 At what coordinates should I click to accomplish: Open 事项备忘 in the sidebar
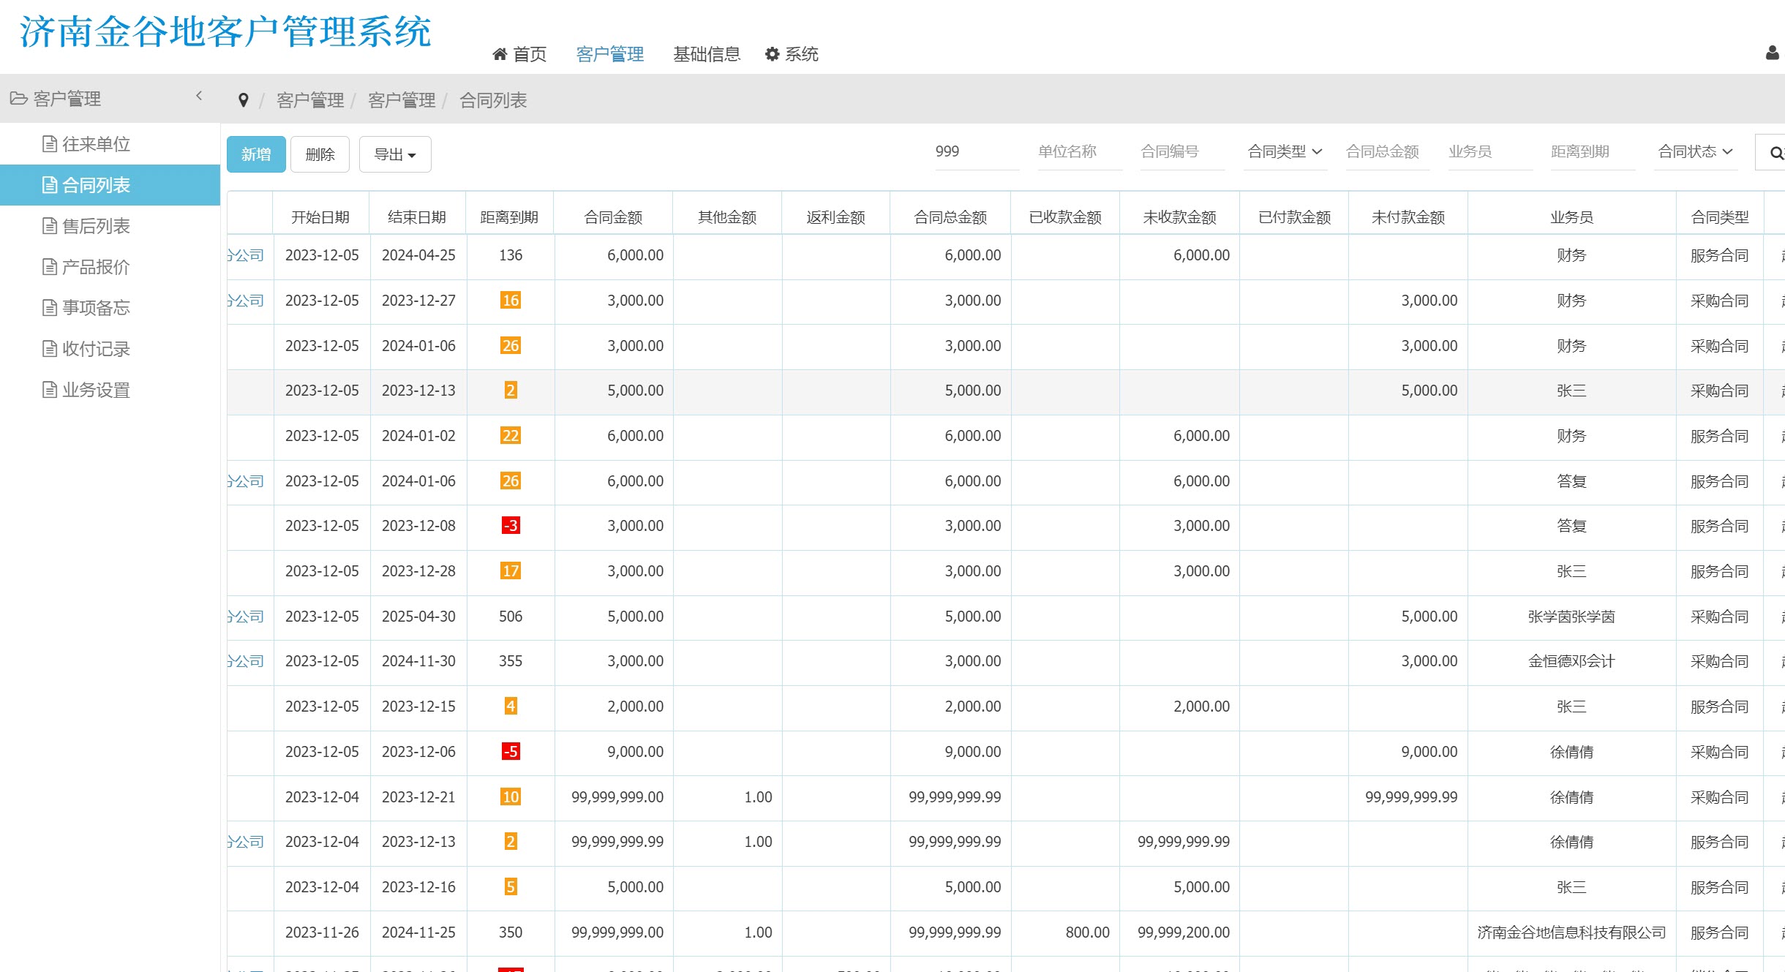(110, 308)
